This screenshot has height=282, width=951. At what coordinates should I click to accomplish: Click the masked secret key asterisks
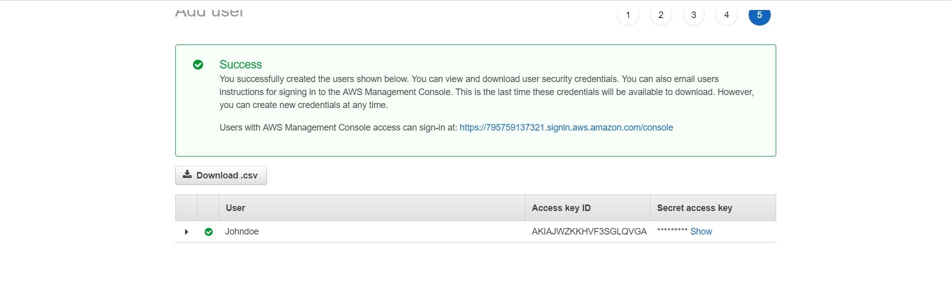(x=672, y=230)
